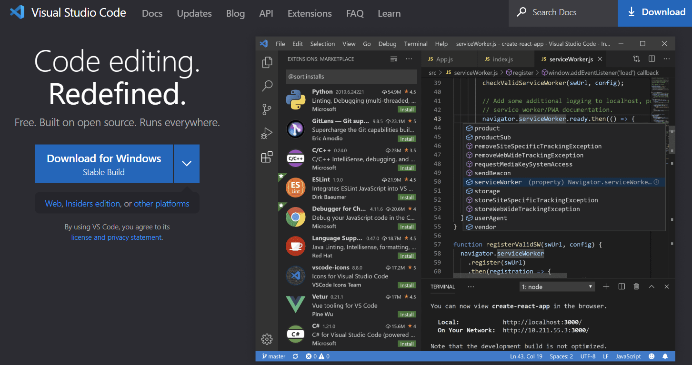Open the Debug icon in activity bar
Screen dimensions: 692x365
coord(267,134)
